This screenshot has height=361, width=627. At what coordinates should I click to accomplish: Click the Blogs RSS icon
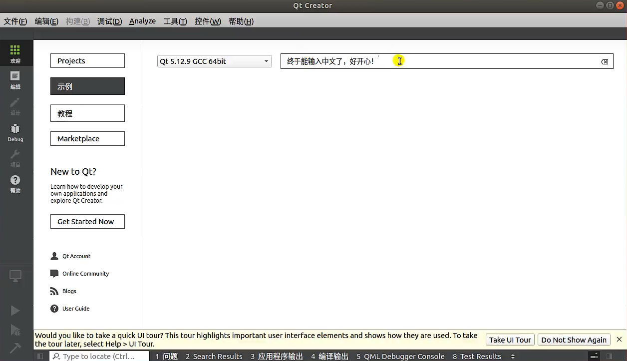[x=54, y=291]
